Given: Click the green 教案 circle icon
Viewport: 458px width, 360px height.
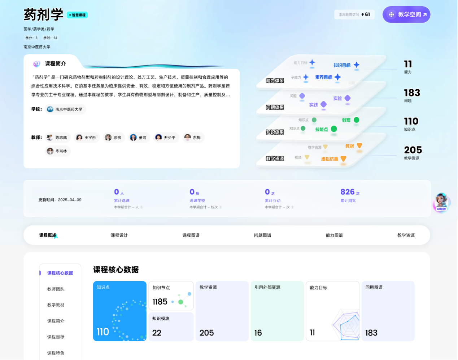Looking at the screenshot, I should pos(356,120).
